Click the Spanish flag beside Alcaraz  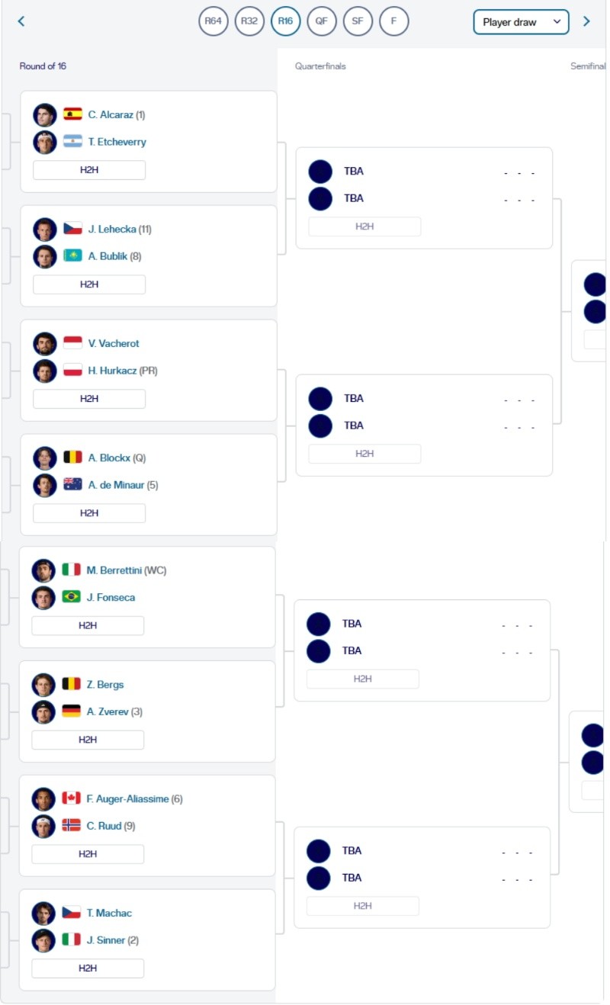72,114
